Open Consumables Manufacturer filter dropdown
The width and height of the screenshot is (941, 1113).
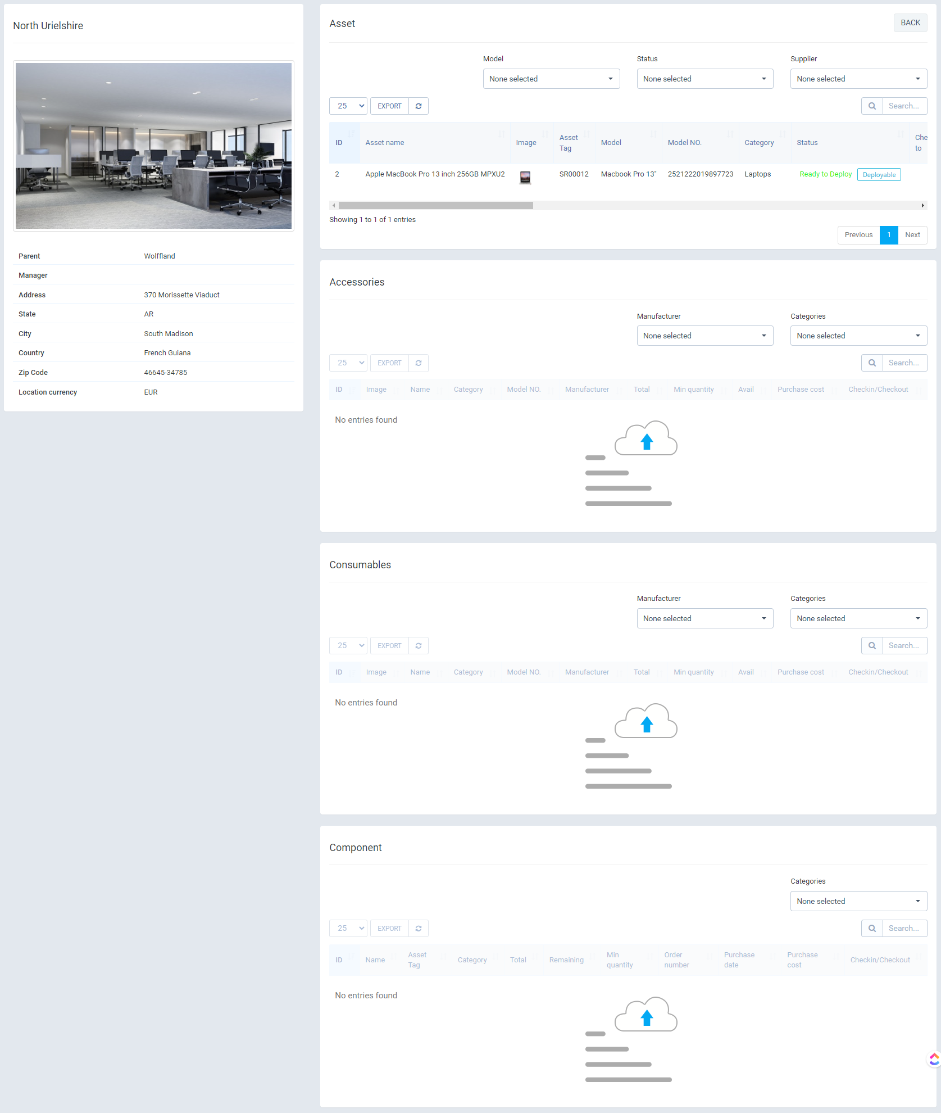coord(705,618)
